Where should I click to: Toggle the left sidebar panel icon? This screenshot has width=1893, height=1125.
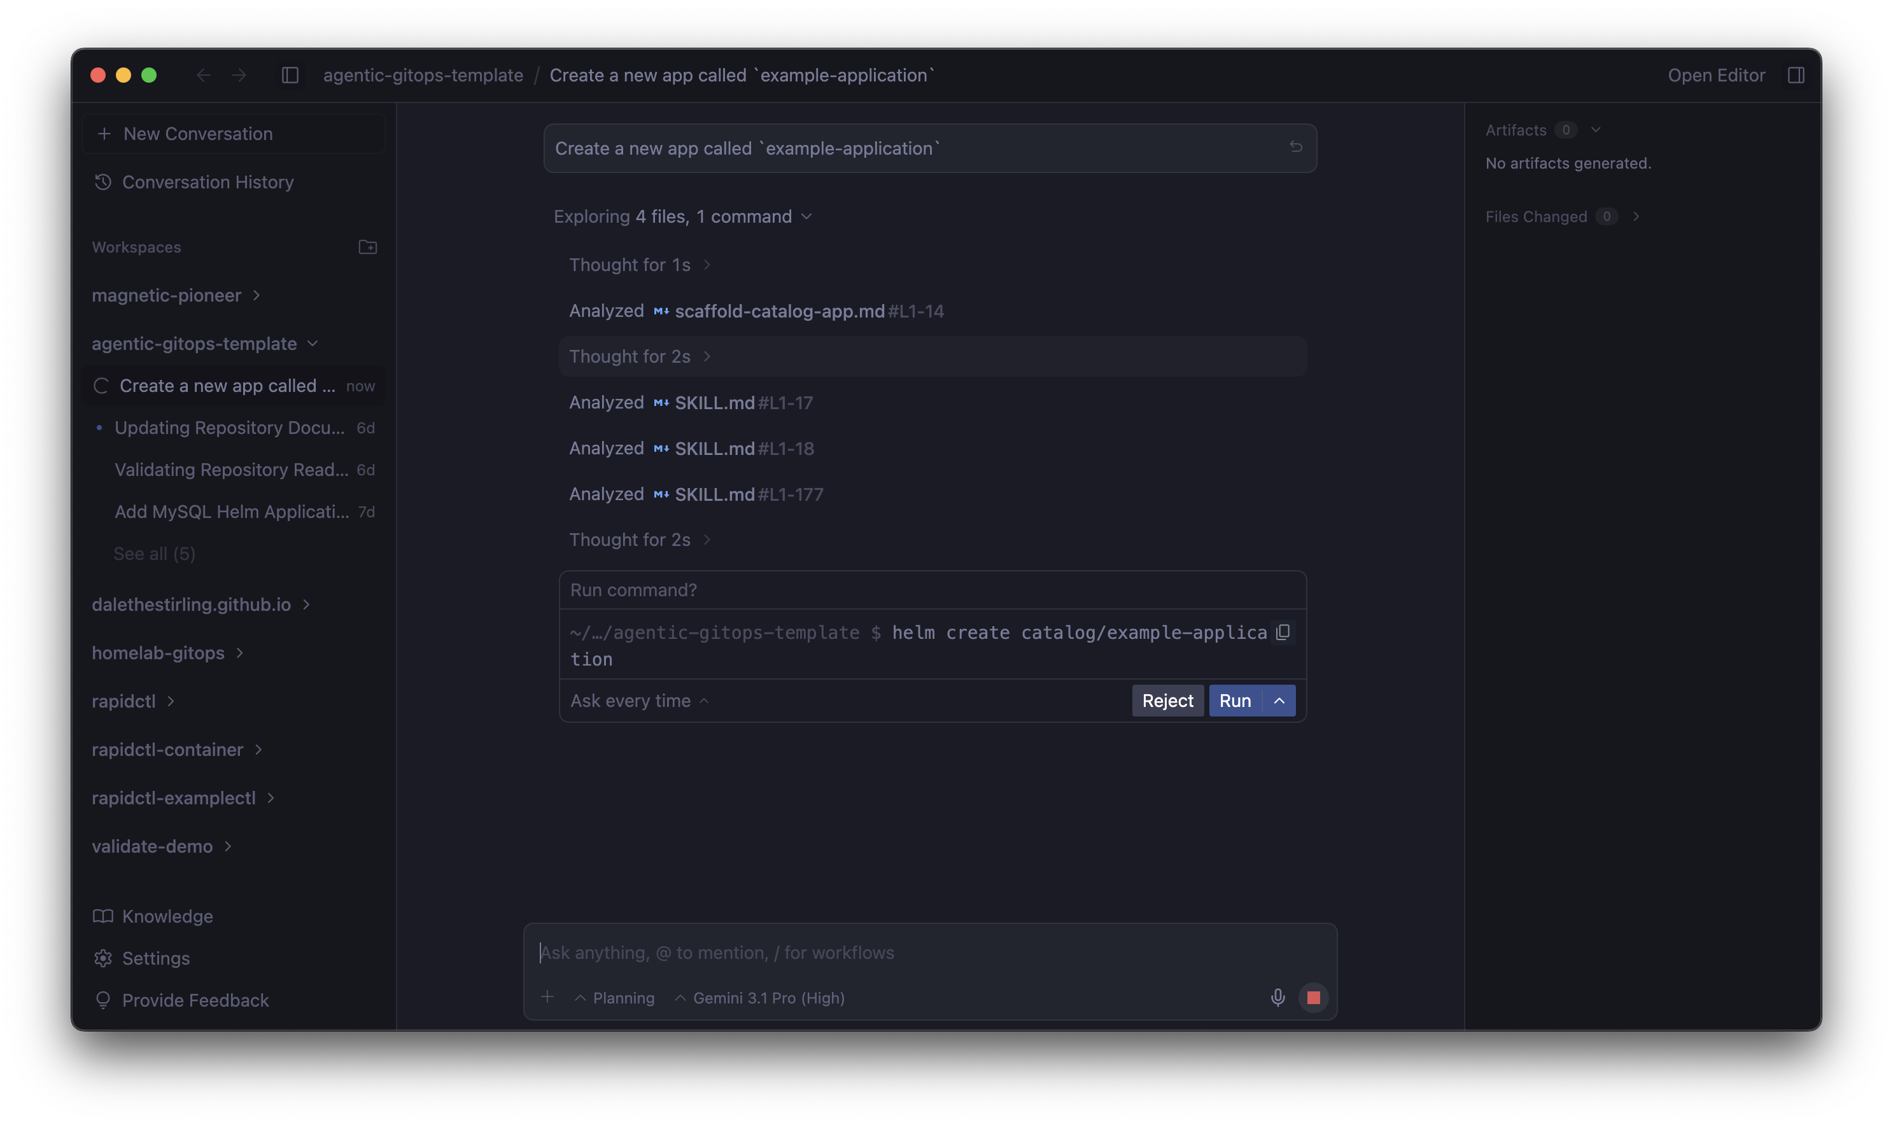point(290,75)
